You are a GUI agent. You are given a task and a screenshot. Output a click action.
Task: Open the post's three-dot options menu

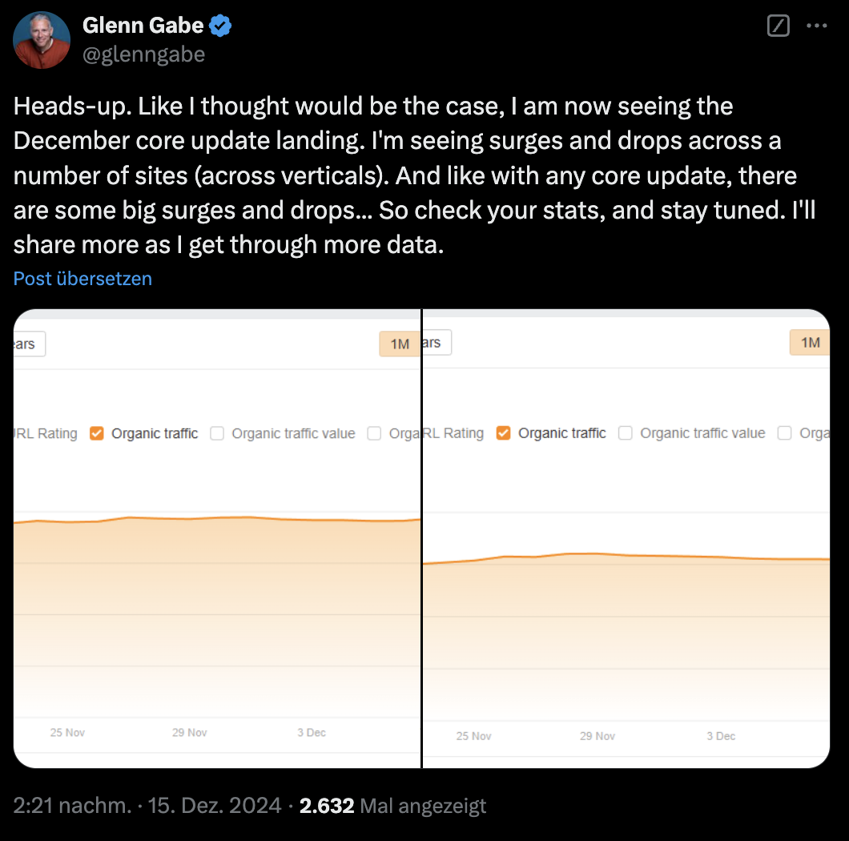pyautogui.click(x=818, y=26)
